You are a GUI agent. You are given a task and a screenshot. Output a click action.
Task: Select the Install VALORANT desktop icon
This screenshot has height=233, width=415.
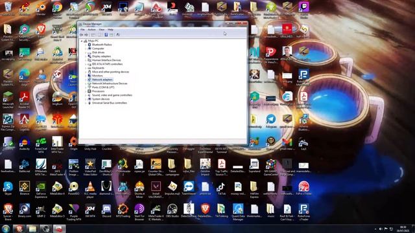click(x=156, y=190)
